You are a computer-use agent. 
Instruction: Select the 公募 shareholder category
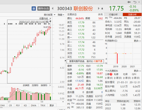(x=107, y=74)
